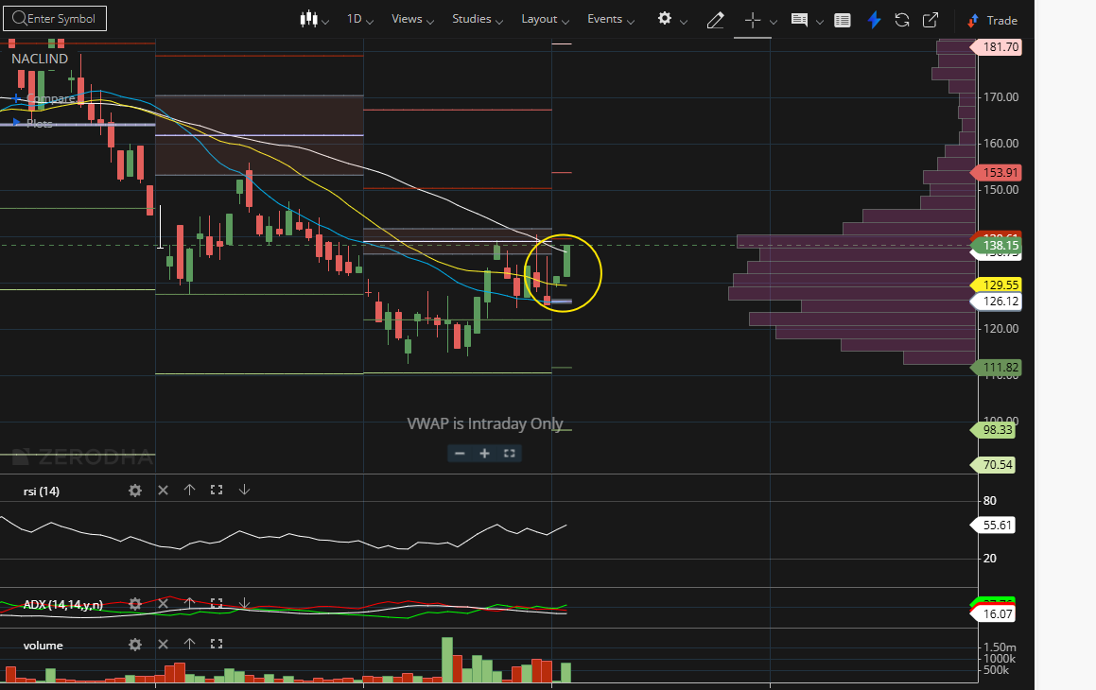Open the 1D timeframe dropdown
The width and height of the screenshot is (1096, 690).
360,20
